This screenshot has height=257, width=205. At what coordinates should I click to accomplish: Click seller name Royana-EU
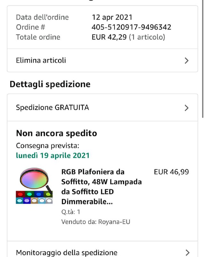115,222
